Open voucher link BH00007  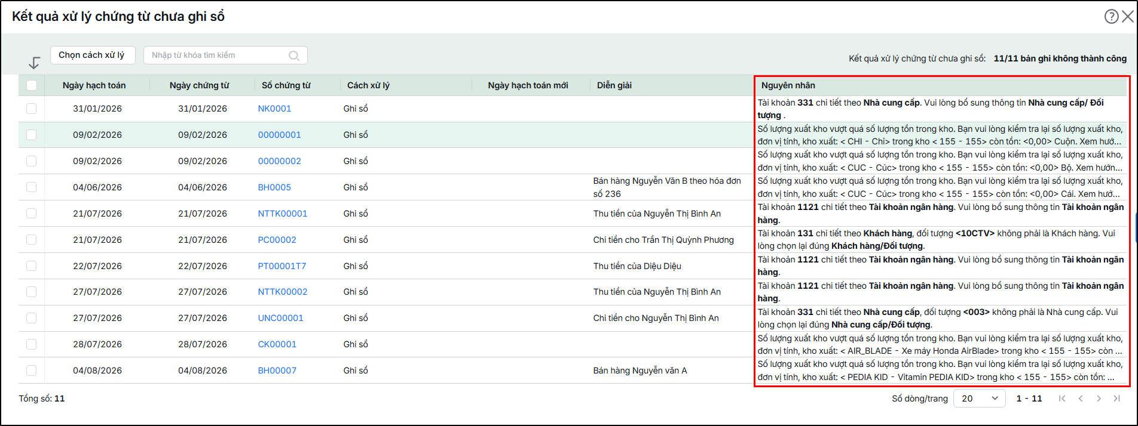click(x=277, y=371)
